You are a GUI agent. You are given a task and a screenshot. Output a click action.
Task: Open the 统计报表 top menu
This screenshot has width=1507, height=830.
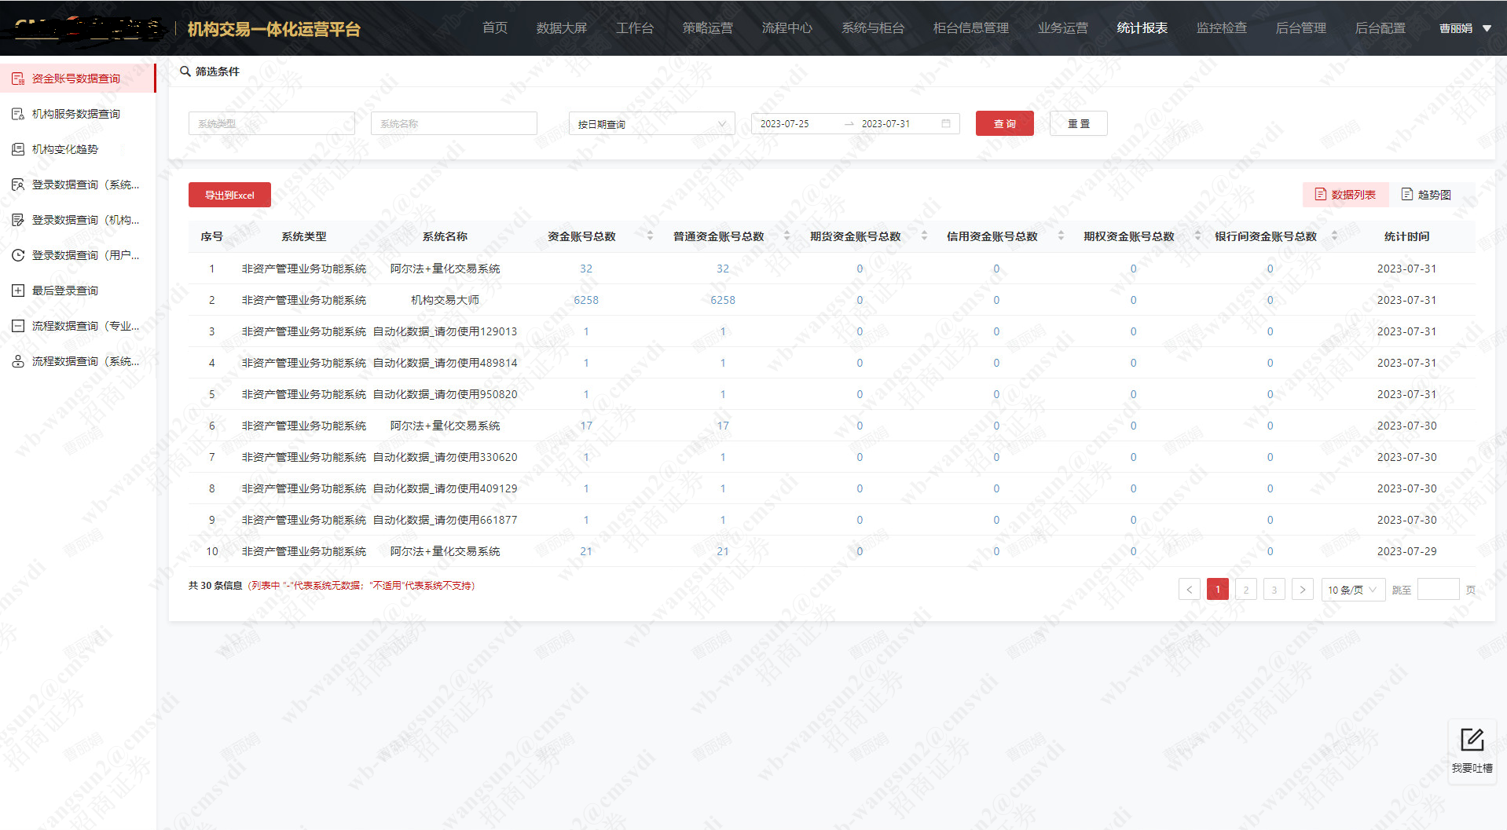coord(1142,28)
